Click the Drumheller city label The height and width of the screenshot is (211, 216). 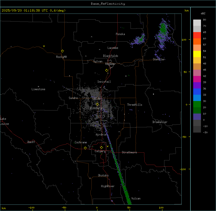click(160, 122)
